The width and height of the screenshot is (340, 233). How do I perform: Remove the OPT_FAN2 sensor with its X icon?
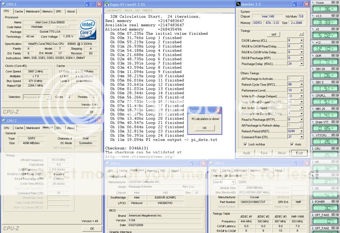338,228
